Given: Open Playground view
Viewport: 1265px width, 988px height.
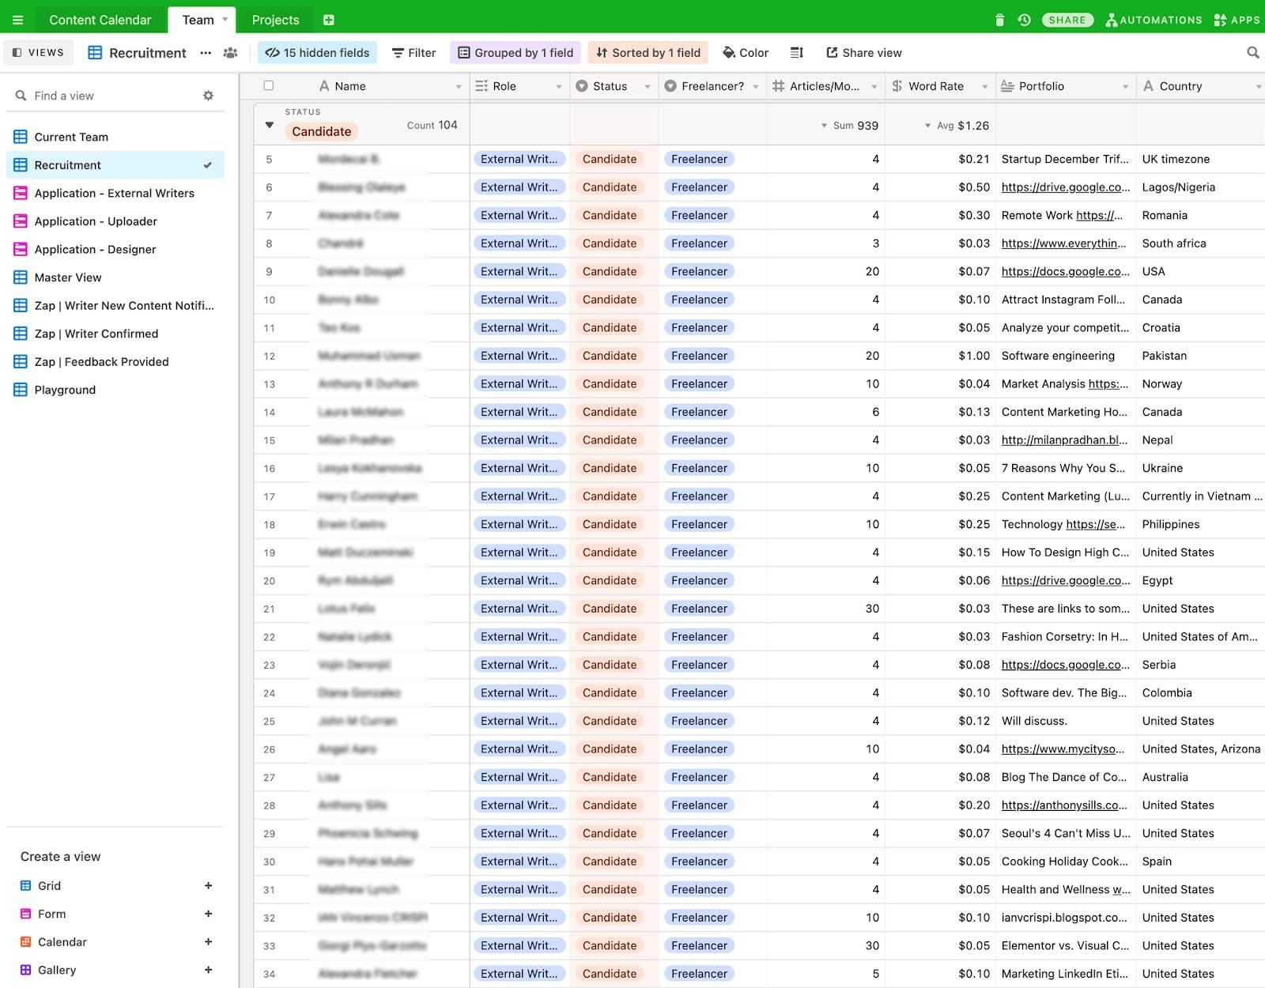Looking at the screenshot, I should 115,390.
